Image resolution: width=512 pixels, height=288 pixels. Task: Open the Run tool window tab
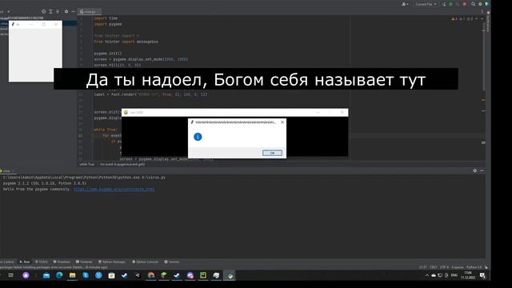[x=25, y=262]
